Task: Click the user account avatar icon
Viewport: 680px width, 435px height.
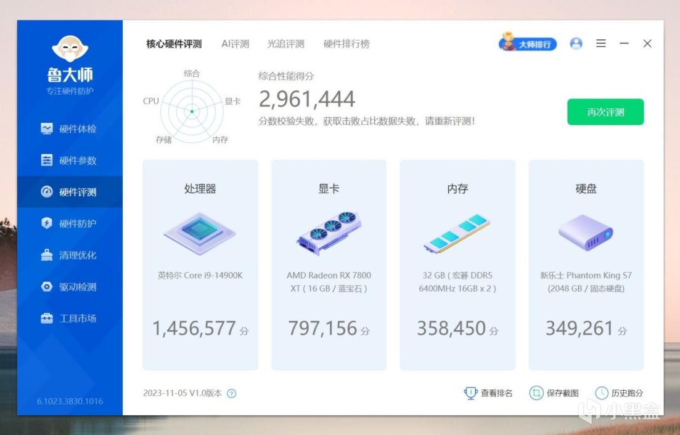Action: (x=576, y=43)
